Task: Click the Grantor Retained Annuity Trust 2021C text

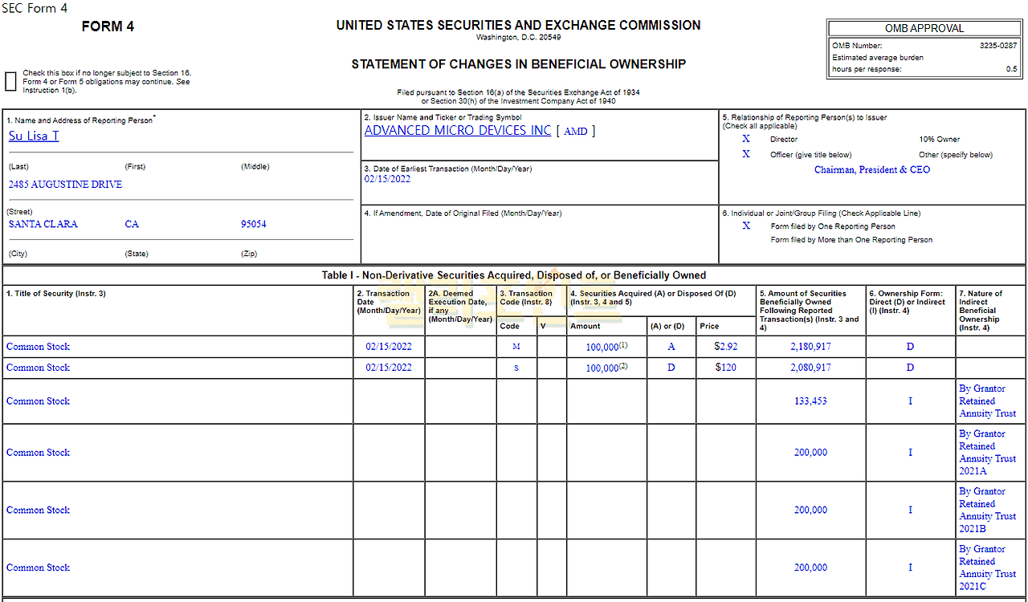Action: pyautogui.click(x=987, y=567)
